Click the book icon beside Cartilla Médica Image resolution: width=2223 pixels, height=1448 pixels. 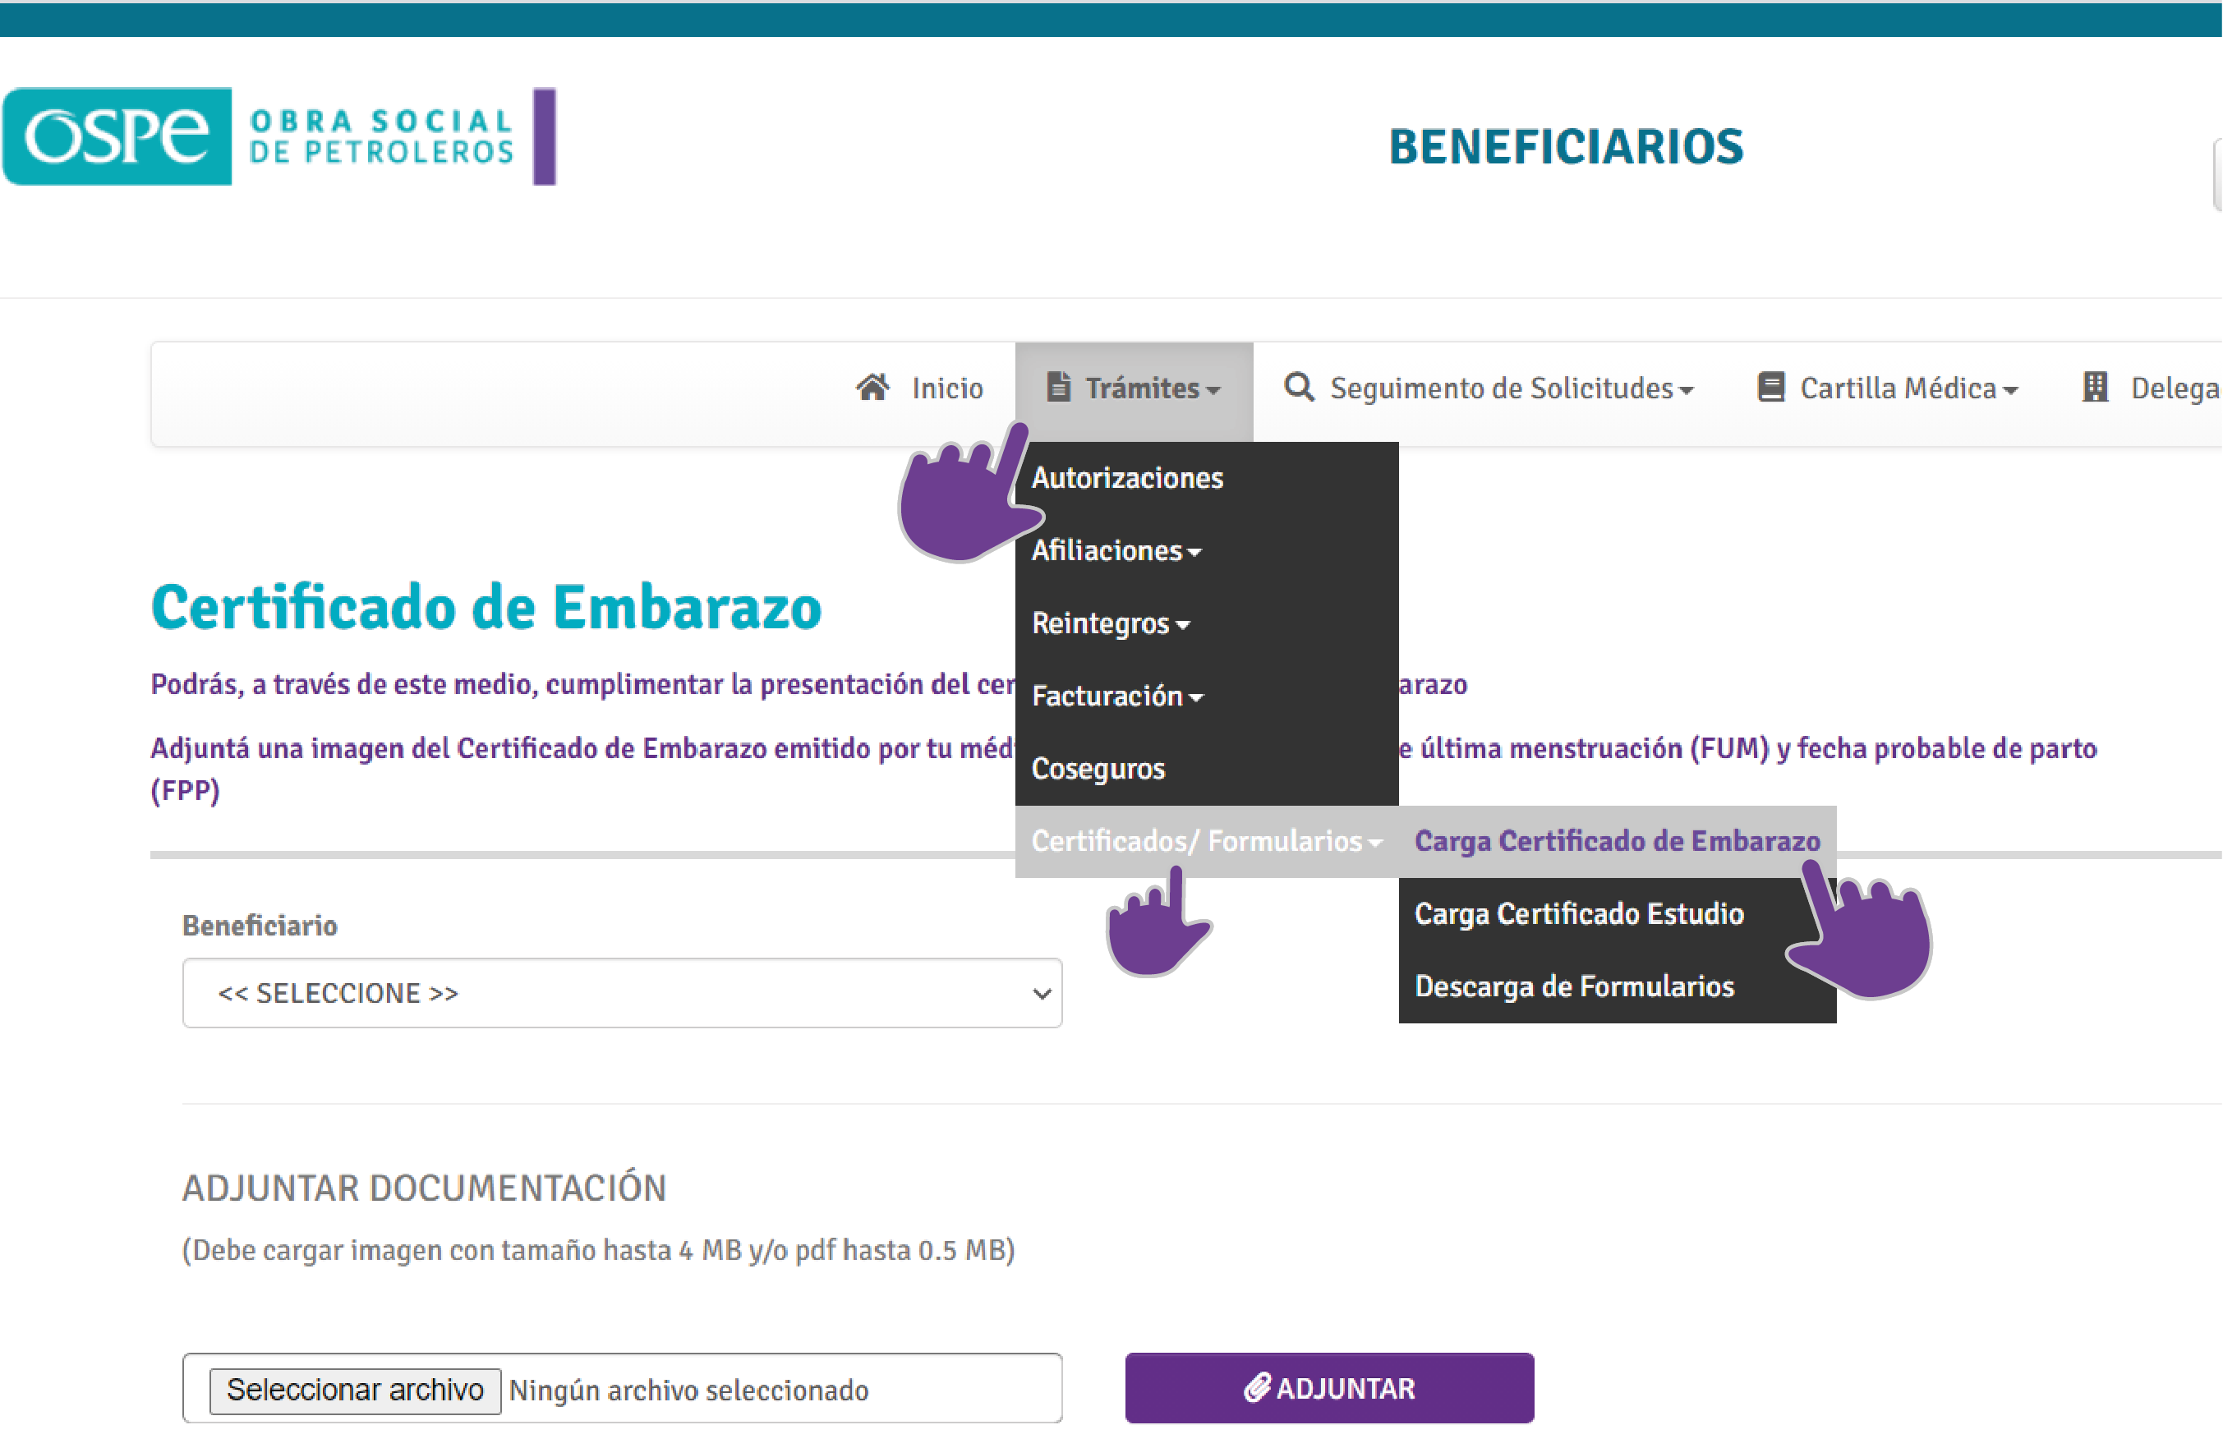click(1770, 388)
